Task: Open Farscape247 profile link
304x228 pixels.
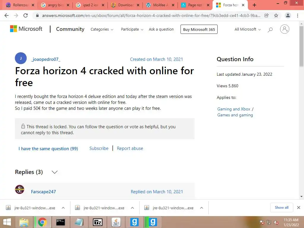Action: 43,192
